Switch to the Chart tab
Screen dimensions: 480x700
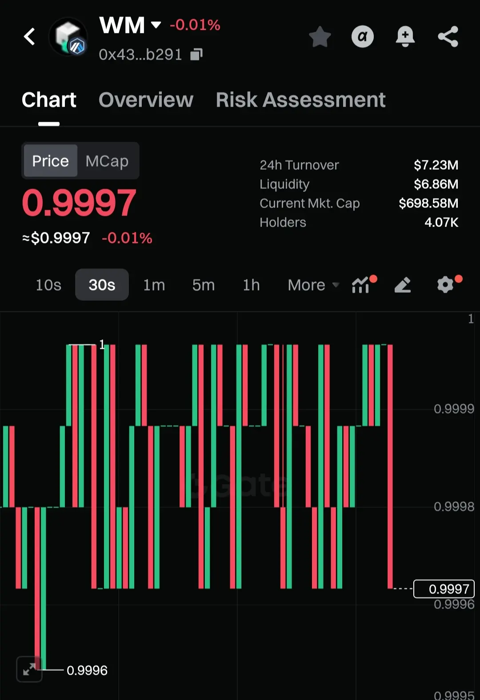(x=49, y=100)
